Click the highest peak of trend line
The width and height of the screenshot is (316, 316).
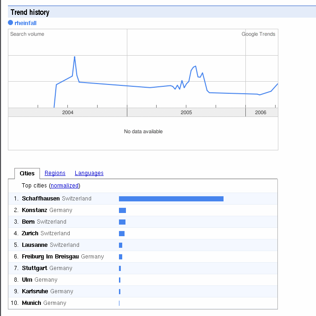(75, 57)
